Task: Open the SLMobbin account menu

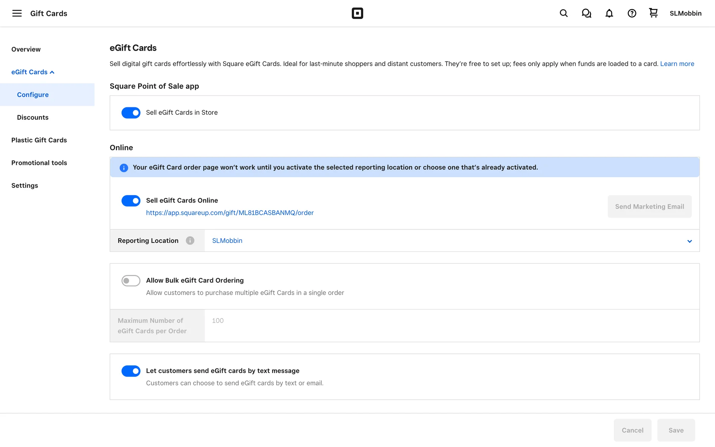Action: 685,13
